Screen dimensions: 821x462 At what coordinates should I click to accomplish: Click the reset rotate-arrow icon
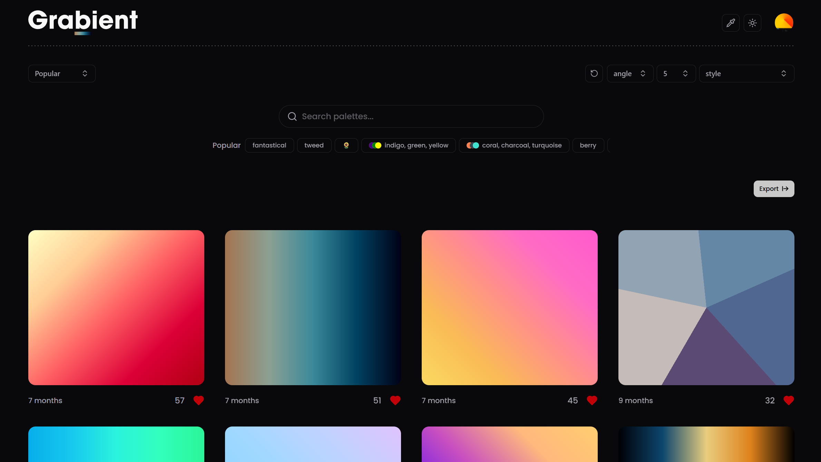594,73
